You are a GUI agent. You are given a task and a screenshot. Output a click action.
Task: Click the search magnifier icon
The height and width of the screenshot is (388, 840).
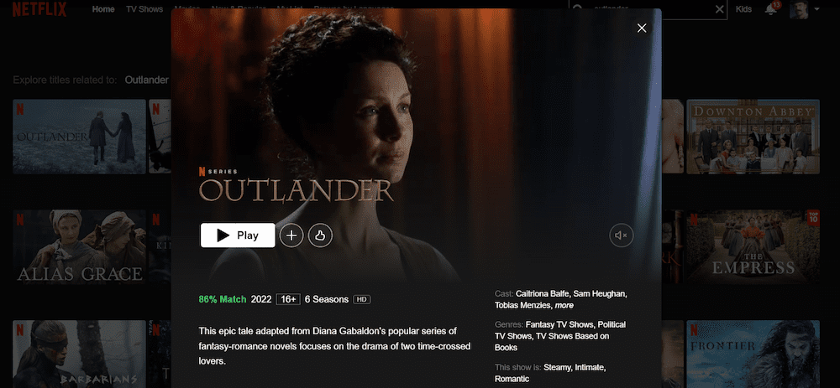point(578,9)
